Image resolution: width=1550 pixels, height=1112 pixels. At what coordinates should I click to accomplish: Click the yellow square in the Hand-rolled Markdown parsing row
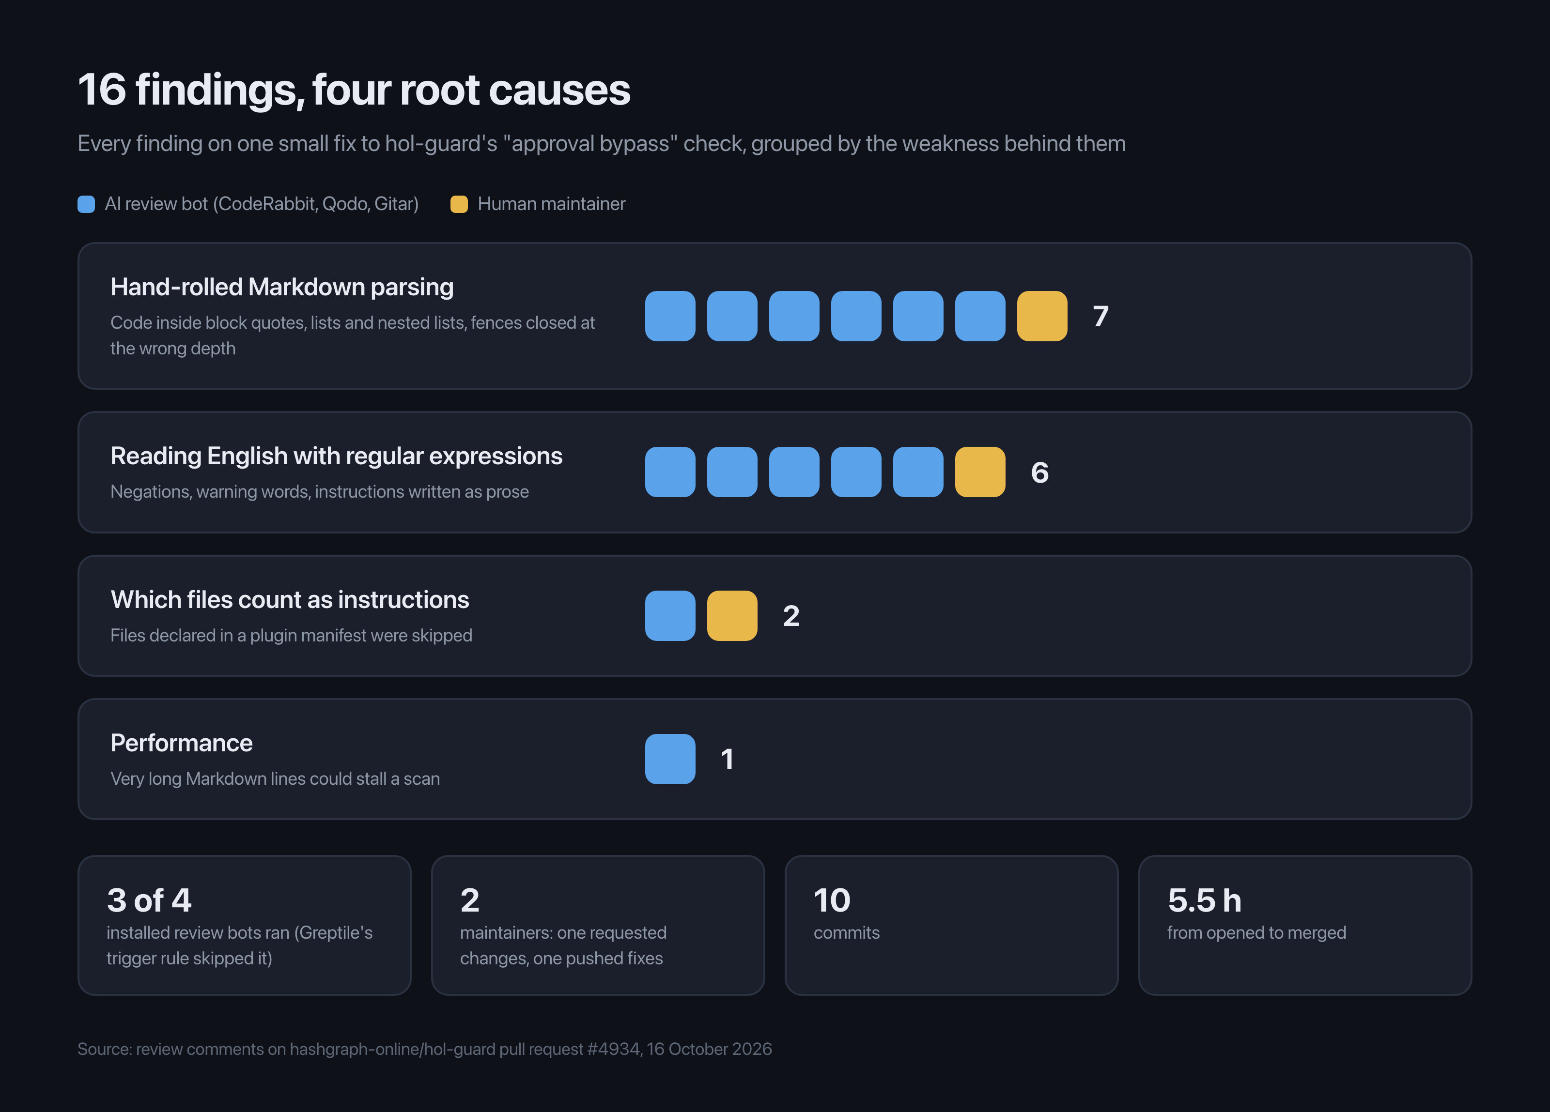tap(1041, 316)
